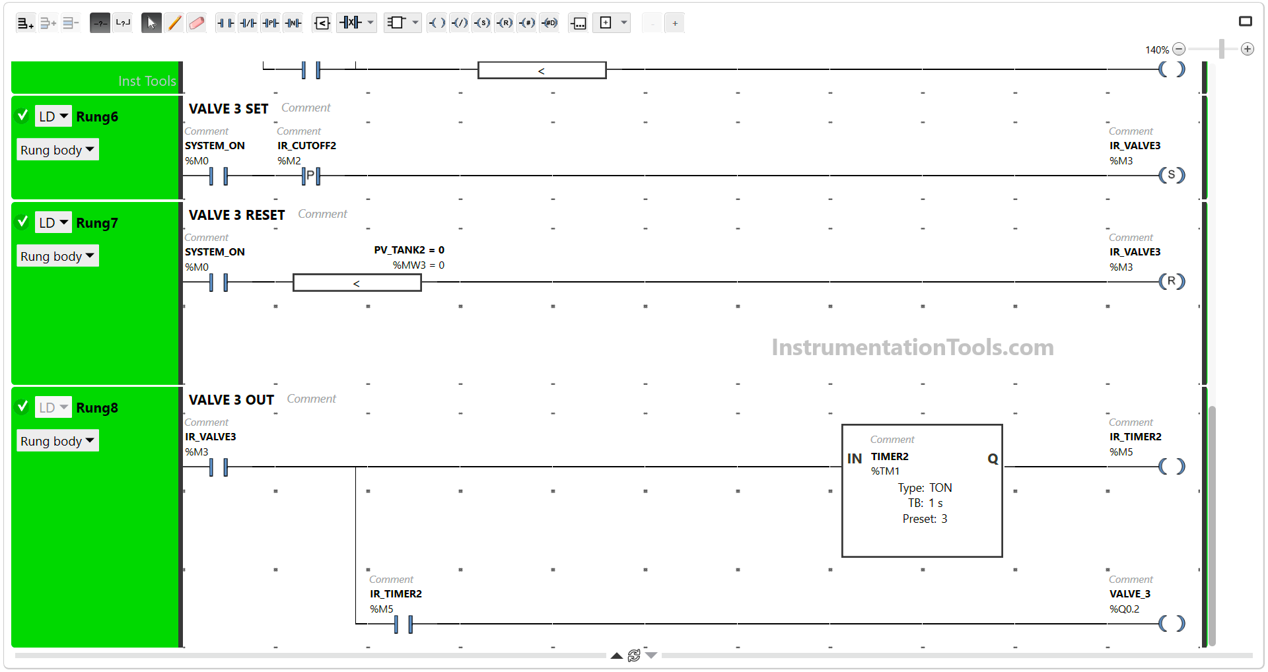Select the eraser tool
The image size is (1268, 672).
click(x=197, y=23)
